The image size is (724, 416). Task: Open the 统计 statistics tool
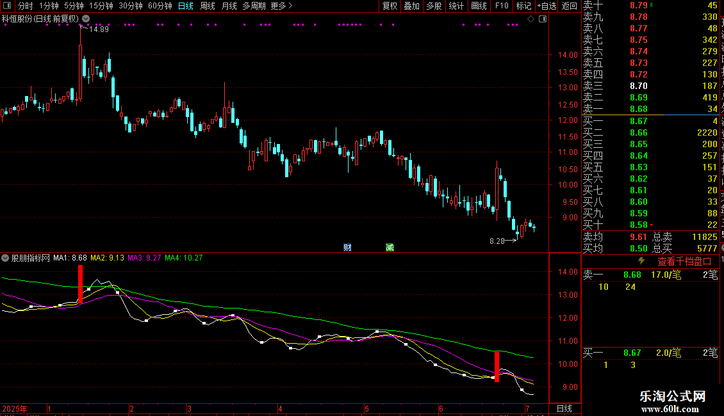click(456, 6)
